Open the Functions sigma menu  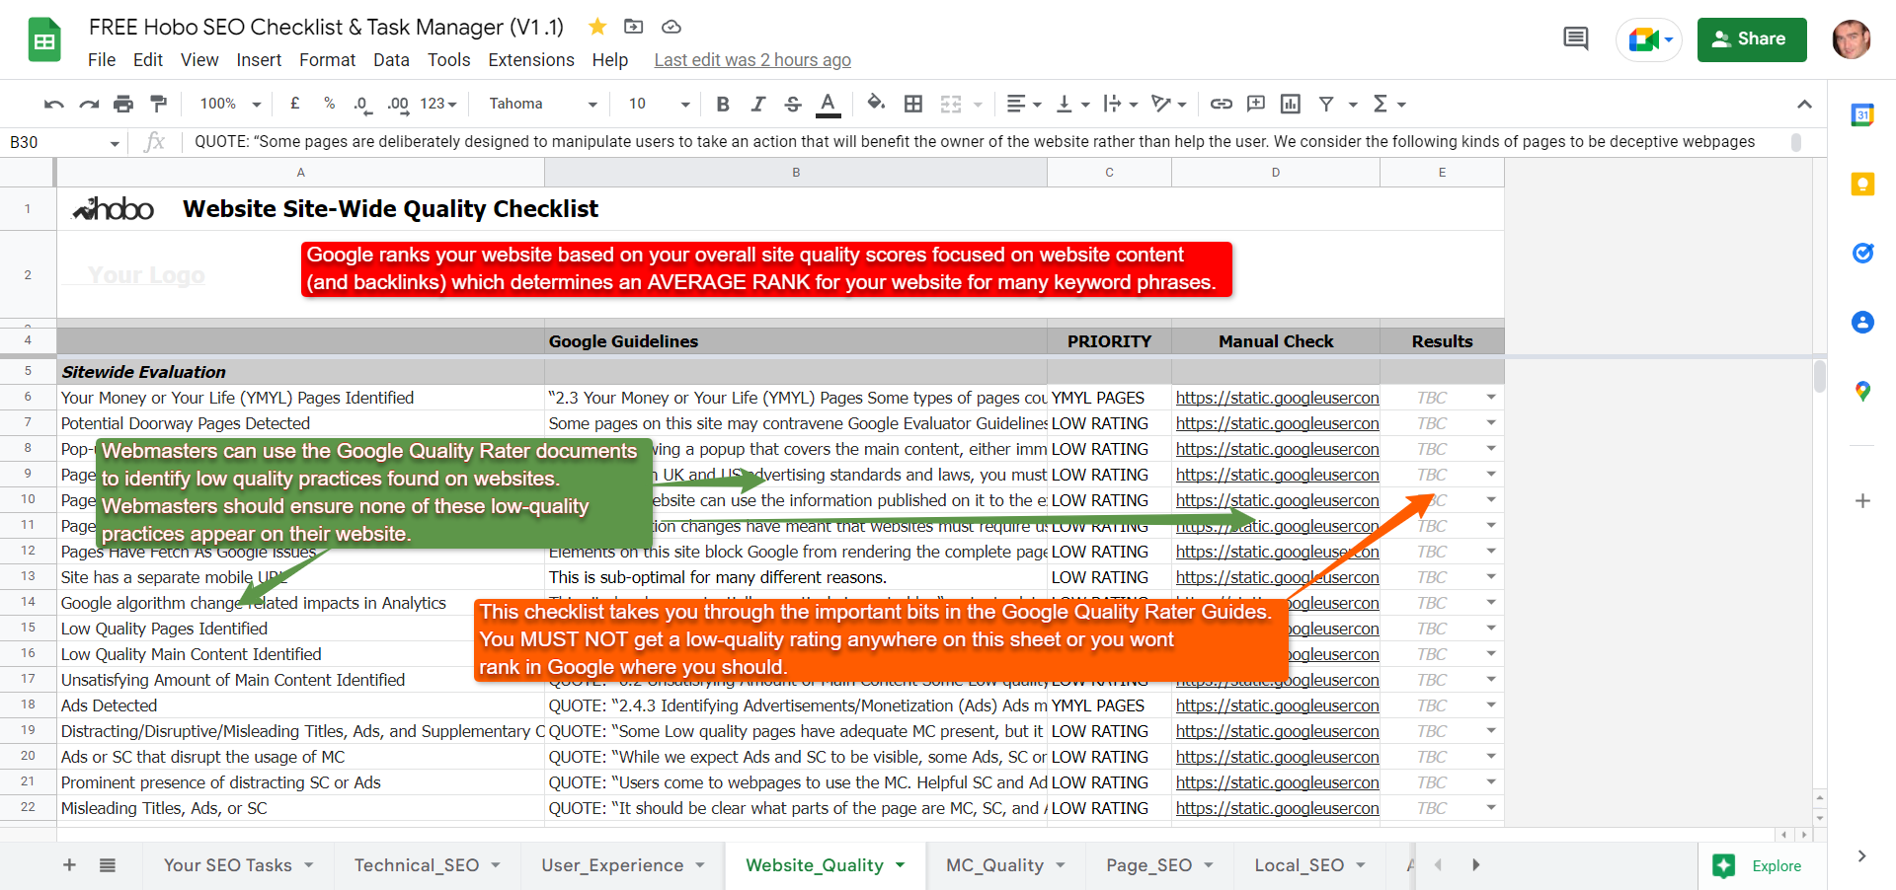coord(1388,104)
